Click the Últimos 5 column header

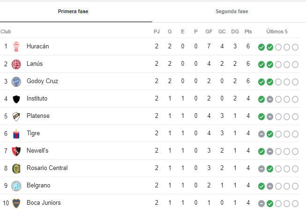277,31
